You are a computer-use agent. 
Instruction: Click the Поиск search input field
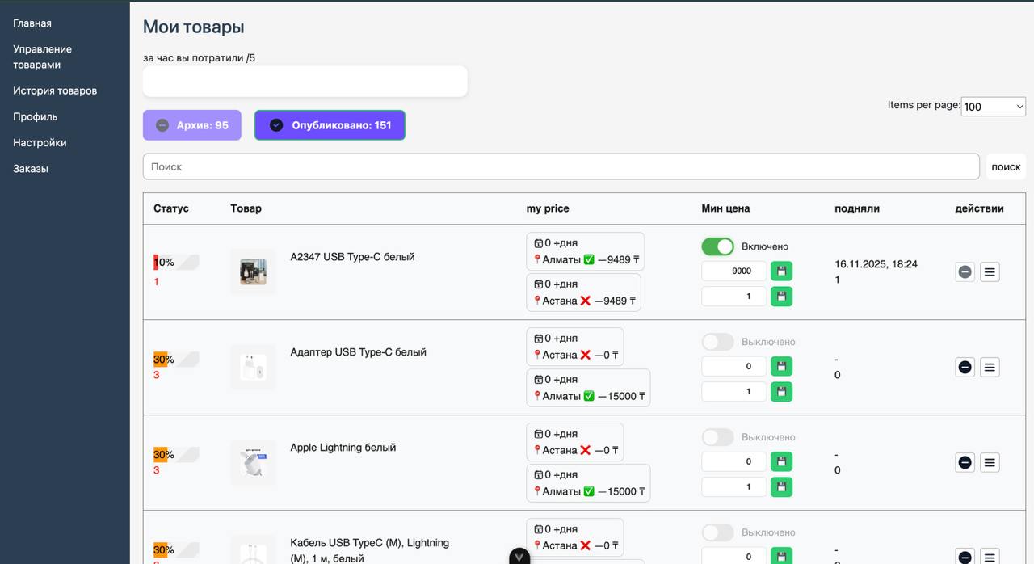click(561, 167)
